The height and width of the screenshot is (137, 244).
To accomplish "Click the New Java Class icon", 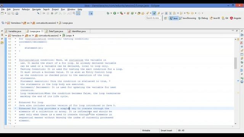I will tap(132, 13).
